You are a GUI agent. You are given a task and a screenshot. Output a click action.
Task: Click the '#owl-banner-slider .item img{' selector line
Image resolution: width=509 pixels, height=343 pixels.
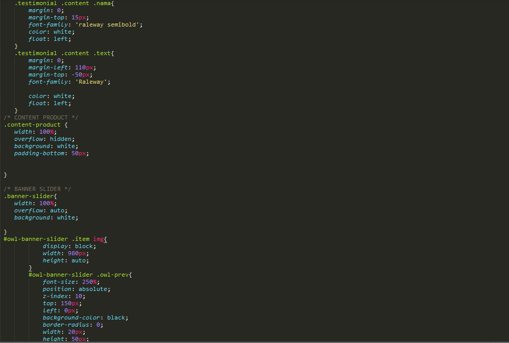click(55, 239)
